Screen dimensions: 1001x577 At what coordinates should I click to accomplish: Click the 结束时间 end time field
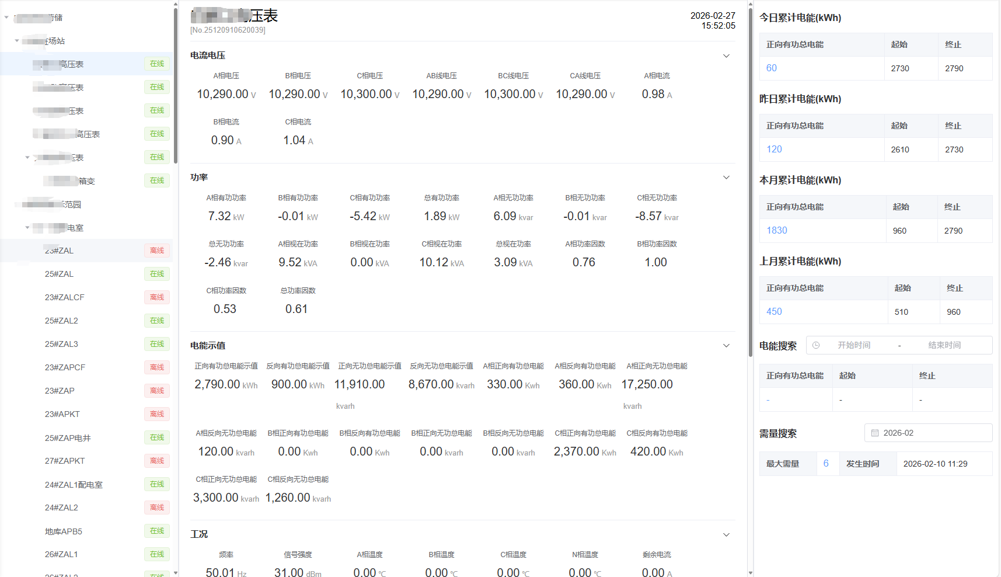(944, 345)
